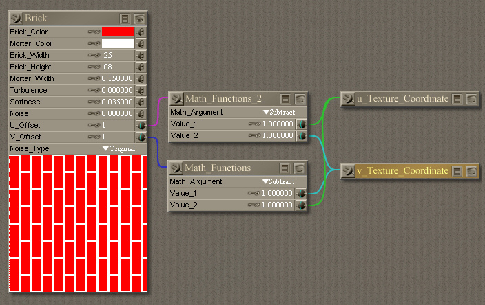Screen dimensions: 485x305
Task: Click the Math_Functions_2 node output icon
Action: click(176, 99)
